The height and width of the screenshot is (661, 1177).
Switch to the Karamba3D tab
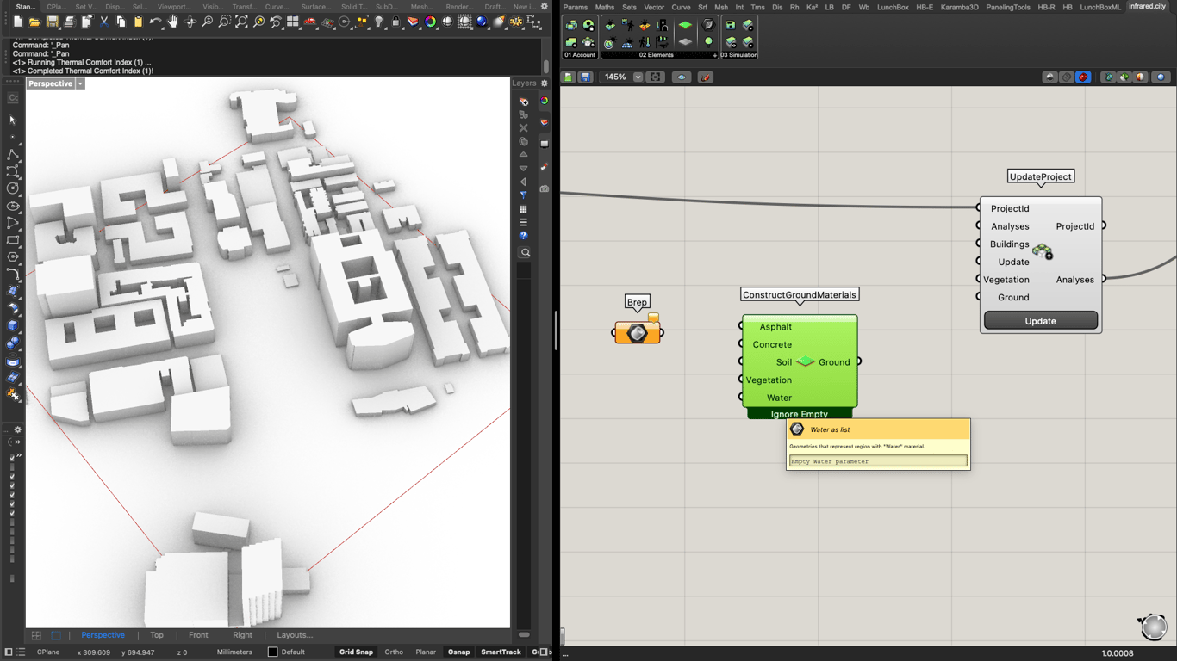959,7
